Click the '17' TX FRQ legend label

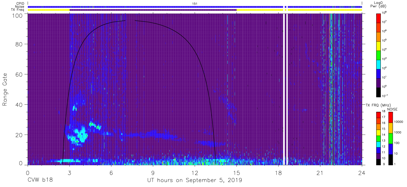(384, 117)
